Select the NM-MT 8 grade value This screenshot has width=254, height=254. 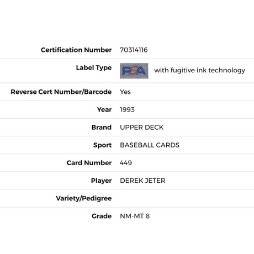135,216
